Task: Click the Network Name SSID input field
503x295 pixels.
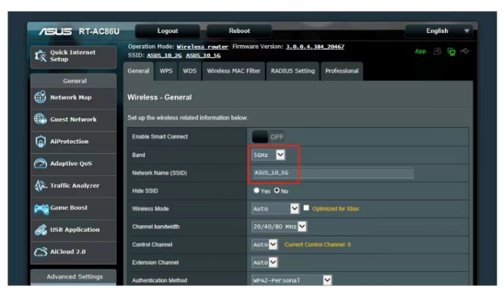Action: (332, 173)
